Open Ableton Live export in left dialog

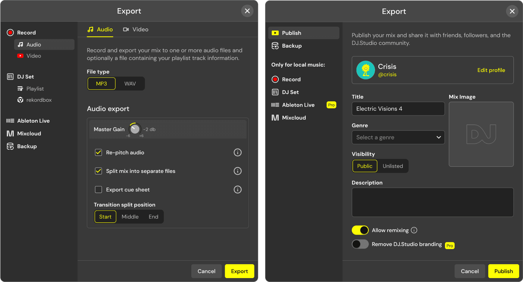[28, 121]
